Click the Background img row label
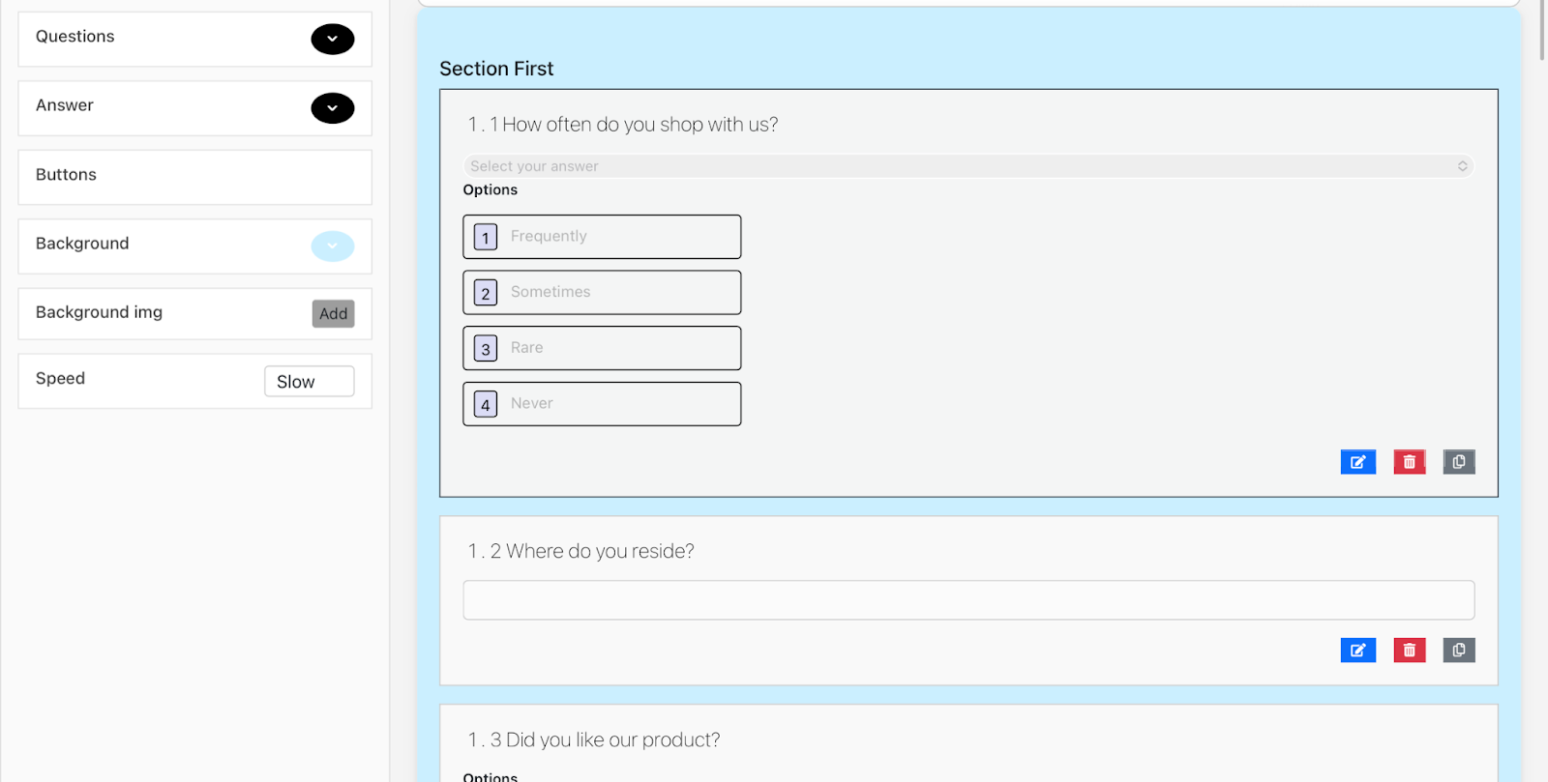1548x782 pixels. pyautogui.click(x=99, y=312)
